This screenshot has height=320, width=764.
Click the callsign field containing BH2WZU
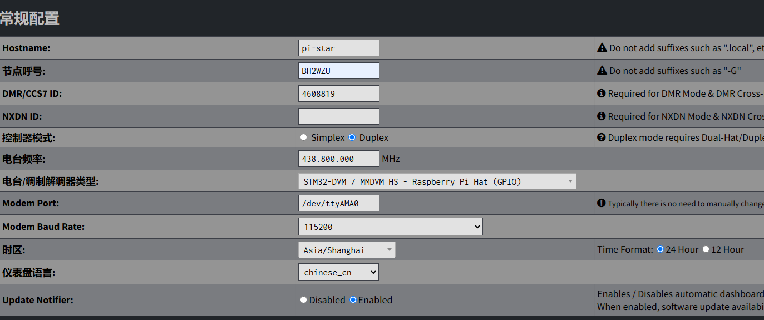(x=338, y=71)
